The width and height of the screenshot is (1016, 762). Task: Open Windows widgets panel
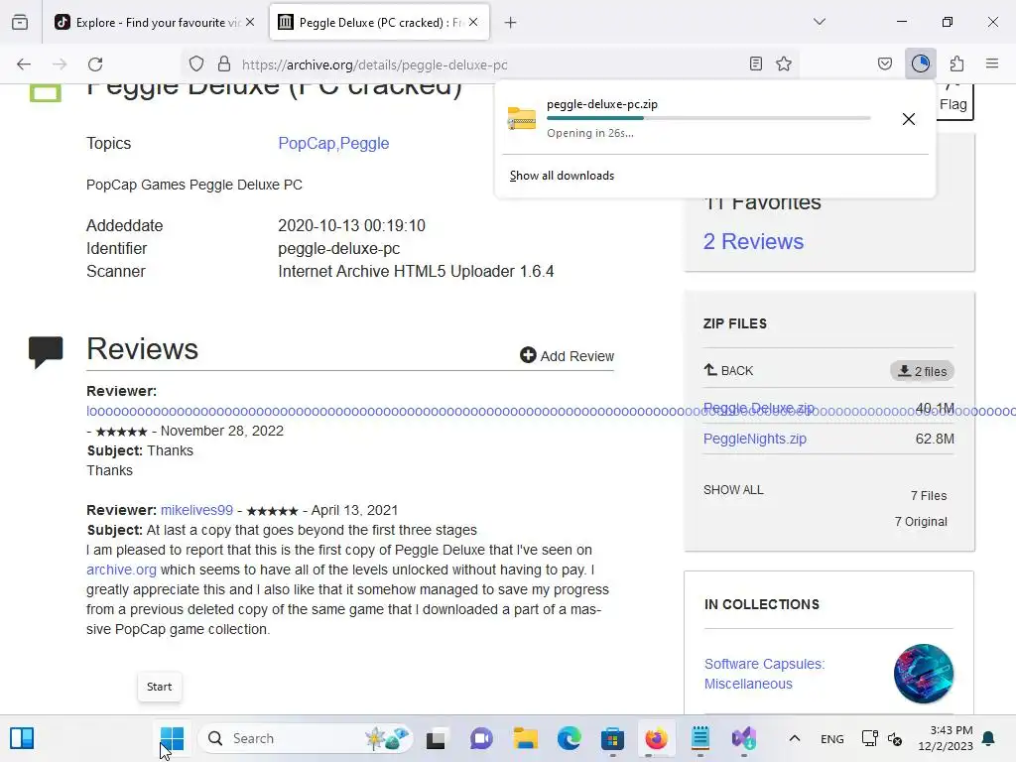tap(22, 738)
